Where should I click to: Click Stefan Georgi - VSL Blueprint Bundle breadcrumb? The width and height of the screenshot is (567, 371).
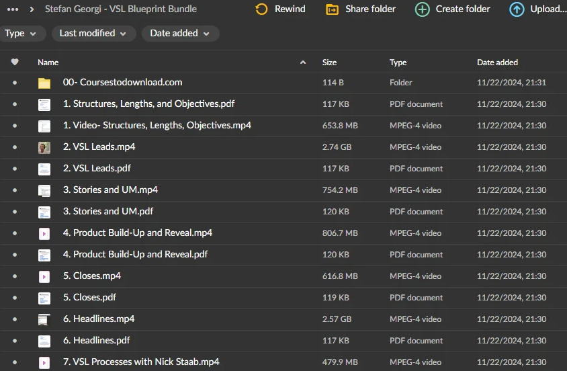click(121, 9)
